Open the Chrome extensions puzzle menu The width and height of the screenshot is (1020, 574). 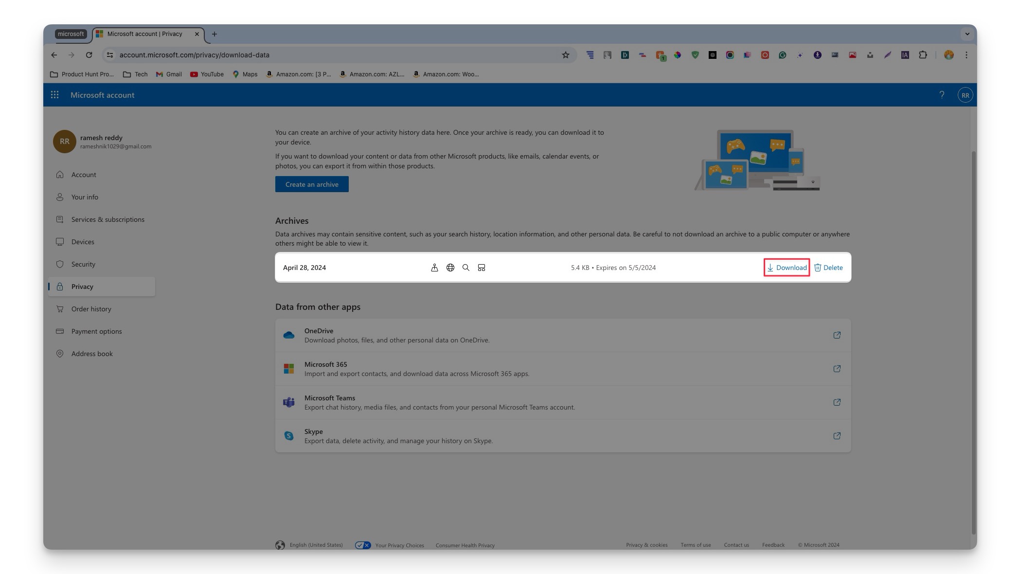[923, 55]
